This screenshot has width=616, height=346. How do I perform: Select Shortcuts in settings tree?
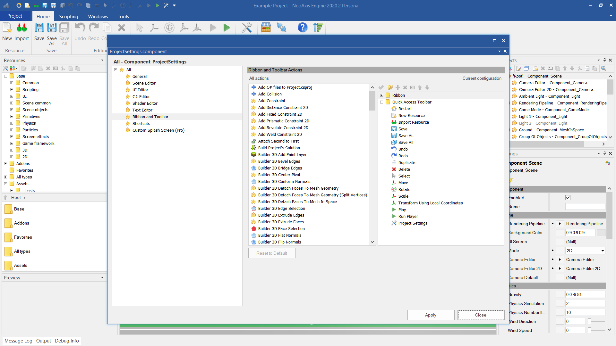click(x=141, y=123)
